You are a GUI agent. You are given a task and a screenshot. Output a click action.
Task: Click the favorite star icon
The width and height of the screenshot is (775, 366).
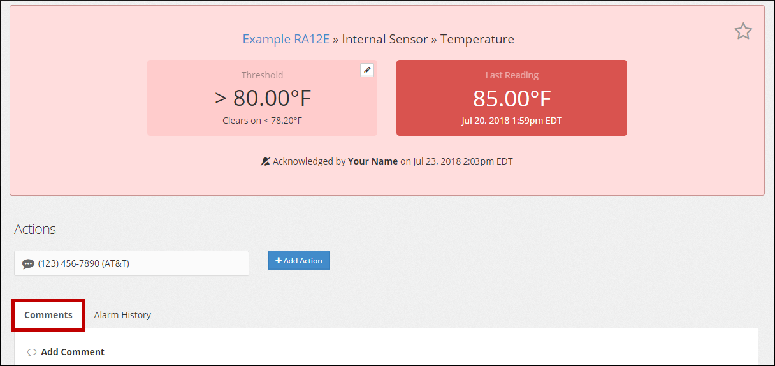(x=743, y=31)
